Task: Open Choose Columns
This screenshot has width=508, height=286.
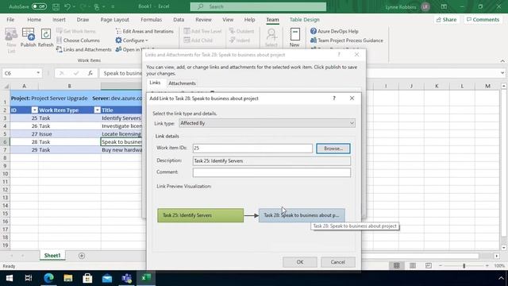Action: pyautogui.click(x=78, y=41)
